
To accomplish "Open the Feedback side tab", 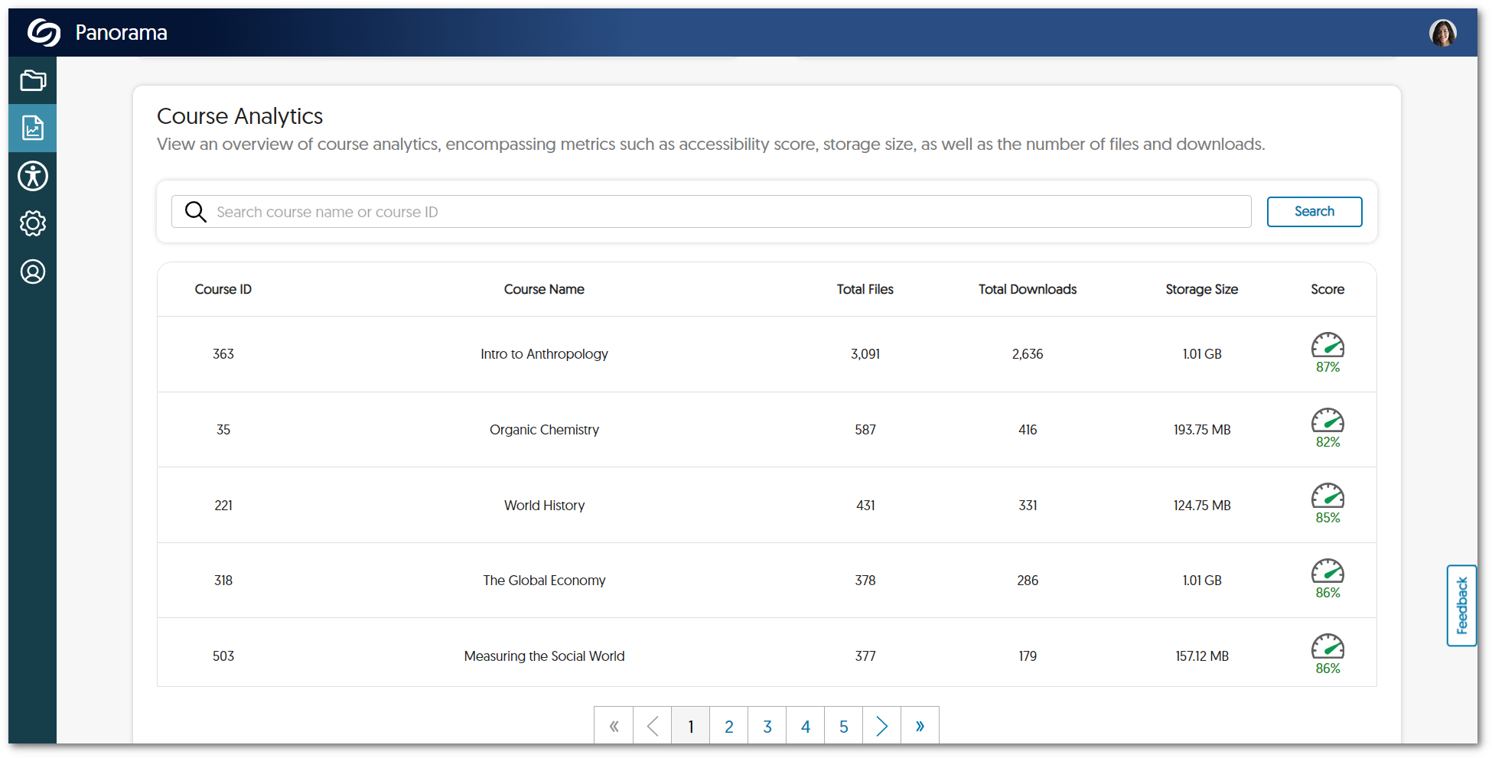I will [1461, 605].
